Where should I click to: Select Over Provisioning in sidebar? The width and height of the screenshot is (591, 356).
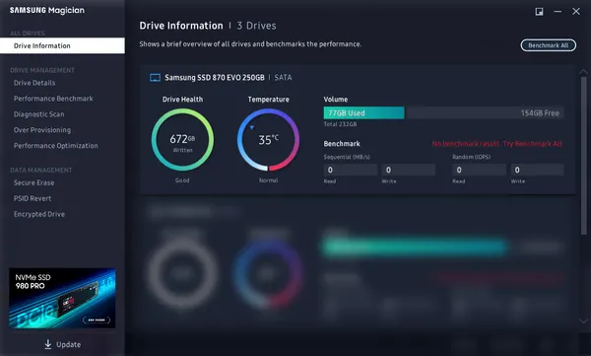42,130
